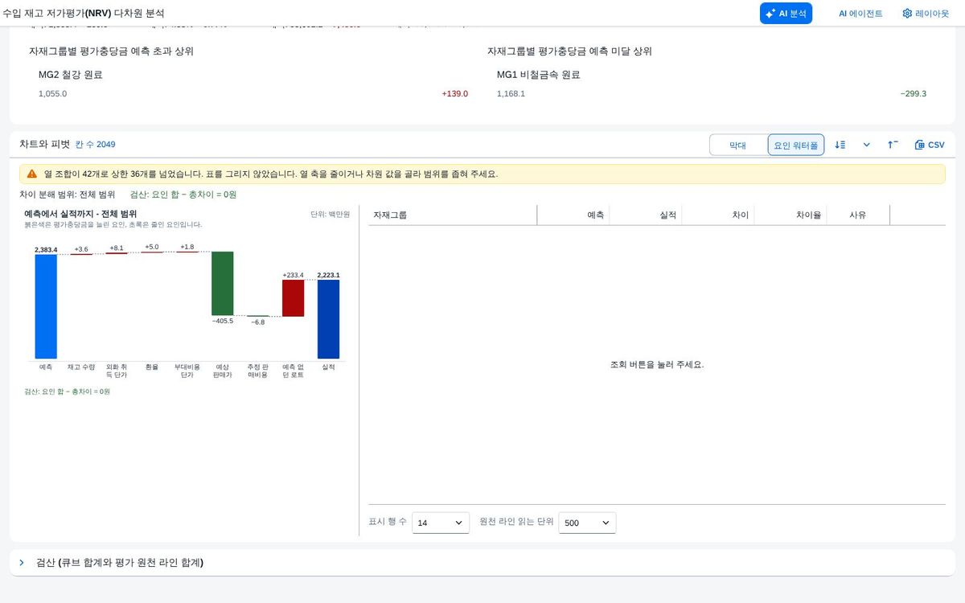965x603 pixels.
Task: Click the sort descending icon
Action: 840,145
